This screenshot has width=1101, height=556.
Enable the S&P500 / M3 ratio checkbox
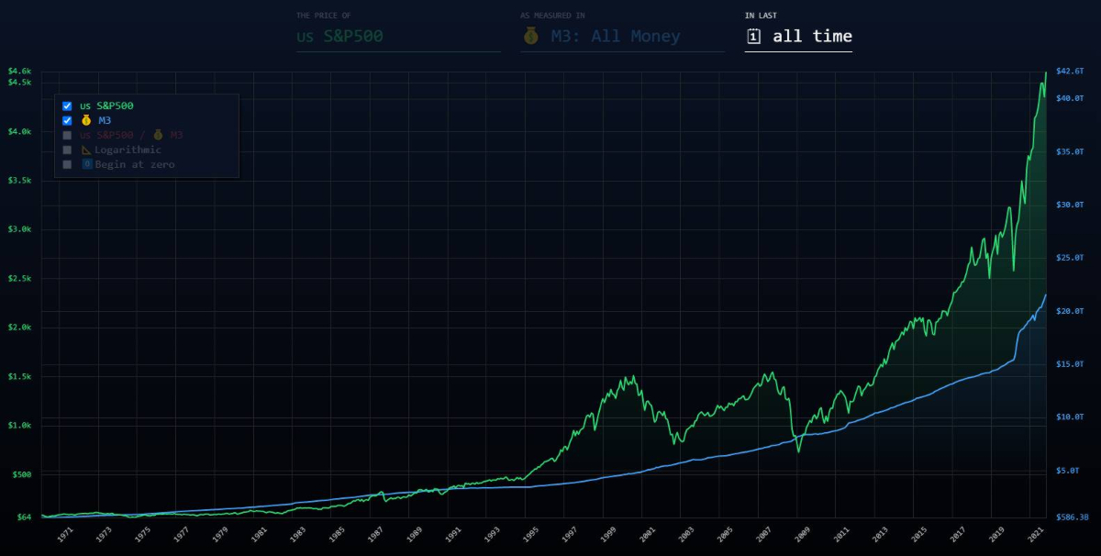pos(67,135)
